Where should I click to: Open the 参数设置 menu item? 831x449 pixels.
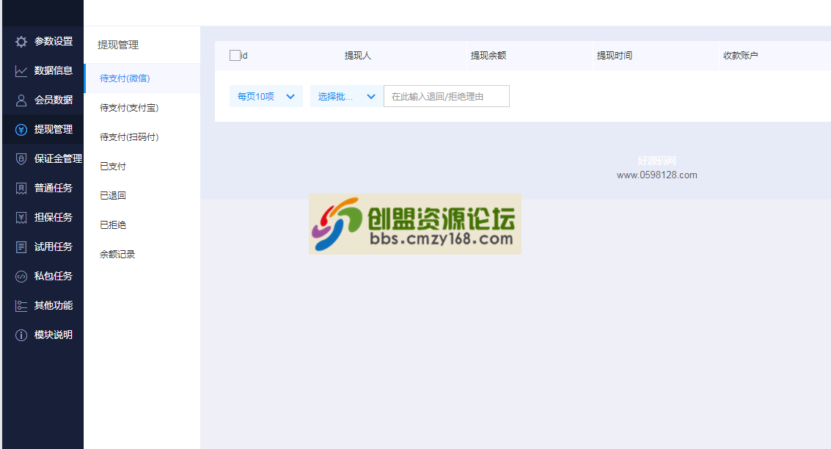[x=43, y=41]
